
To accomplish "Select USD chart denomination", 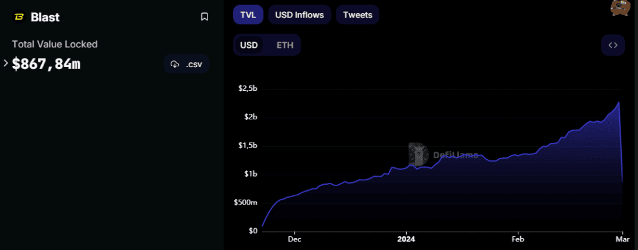I will (x=249, y=45).
